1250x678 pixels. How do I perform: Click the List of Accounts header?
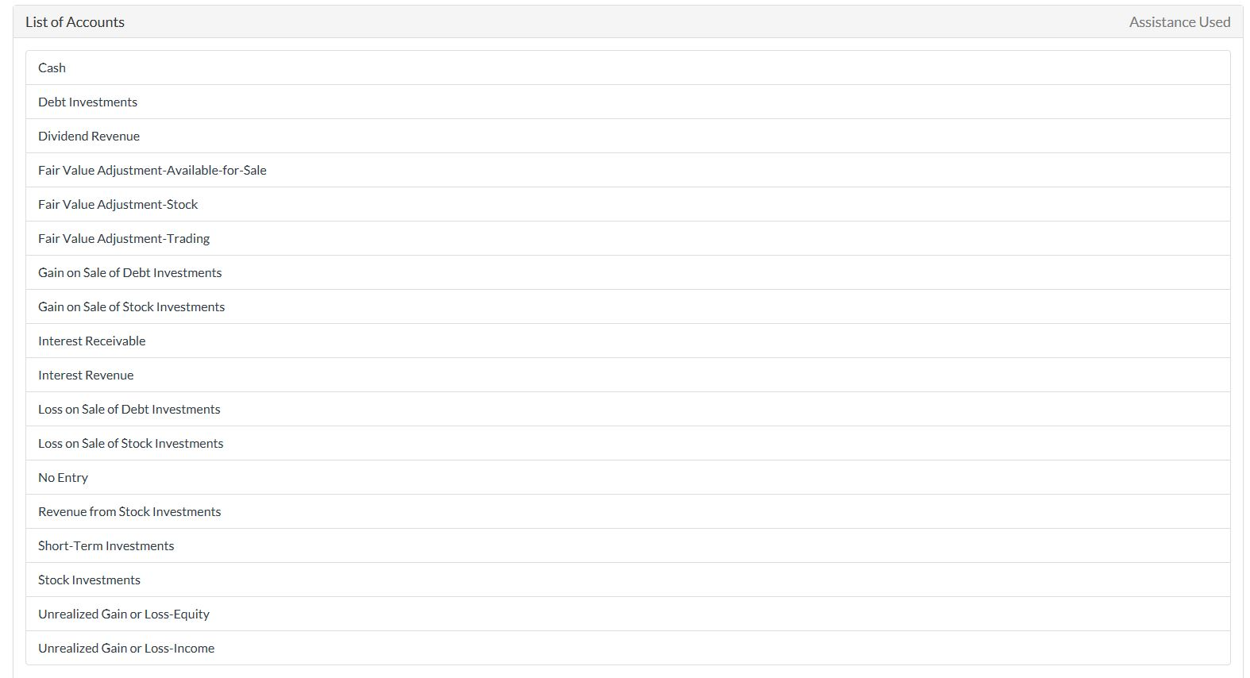[x=74, y=21]
